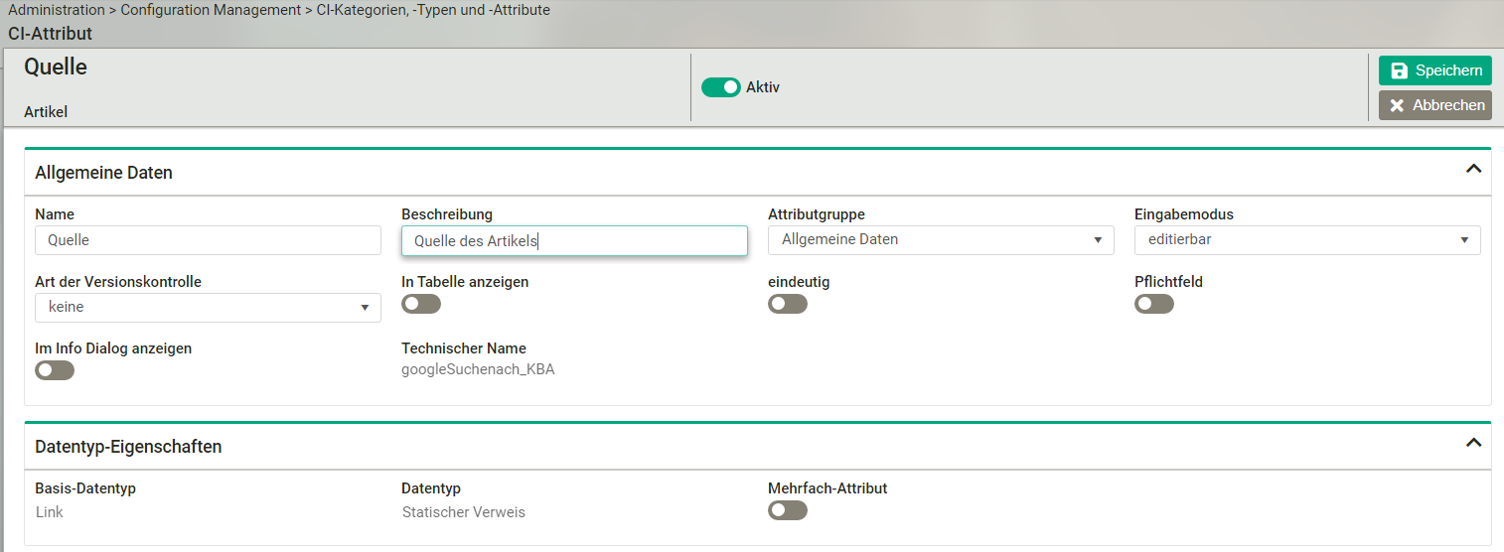Image resolution: width=1504 pixels, height=552 pixels.
Task: Enable the Mehrfach-Attribut switch
Action: [x=787, y=510]
